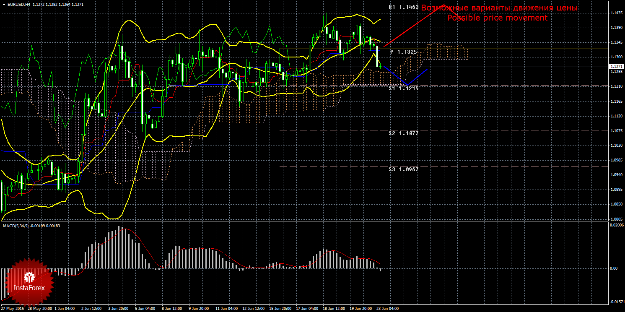The width and height of the screenshot is (625, 312).
Task: Select the P 1.1325 pivot label
Action: (x=403, y=52)
